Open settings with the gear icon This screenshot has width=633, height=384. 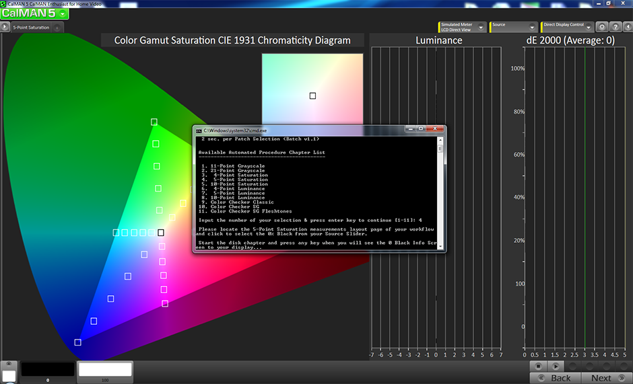click(602, 27)
